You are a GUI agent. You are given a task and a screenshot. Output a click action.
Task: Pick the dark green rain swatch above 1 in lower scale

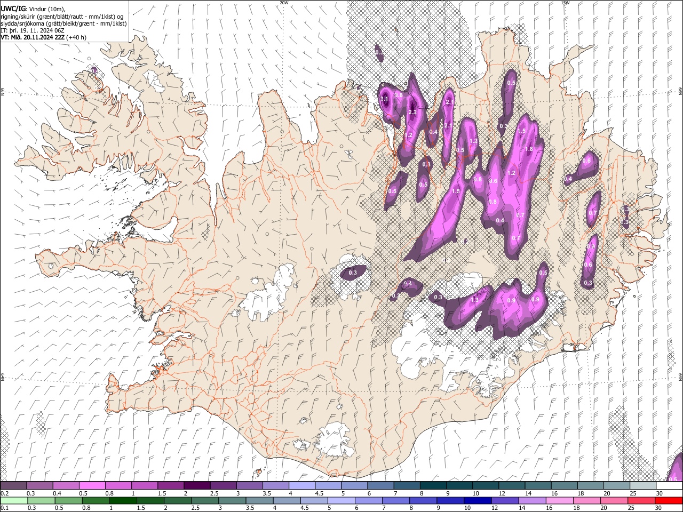(x=123, y=500)
